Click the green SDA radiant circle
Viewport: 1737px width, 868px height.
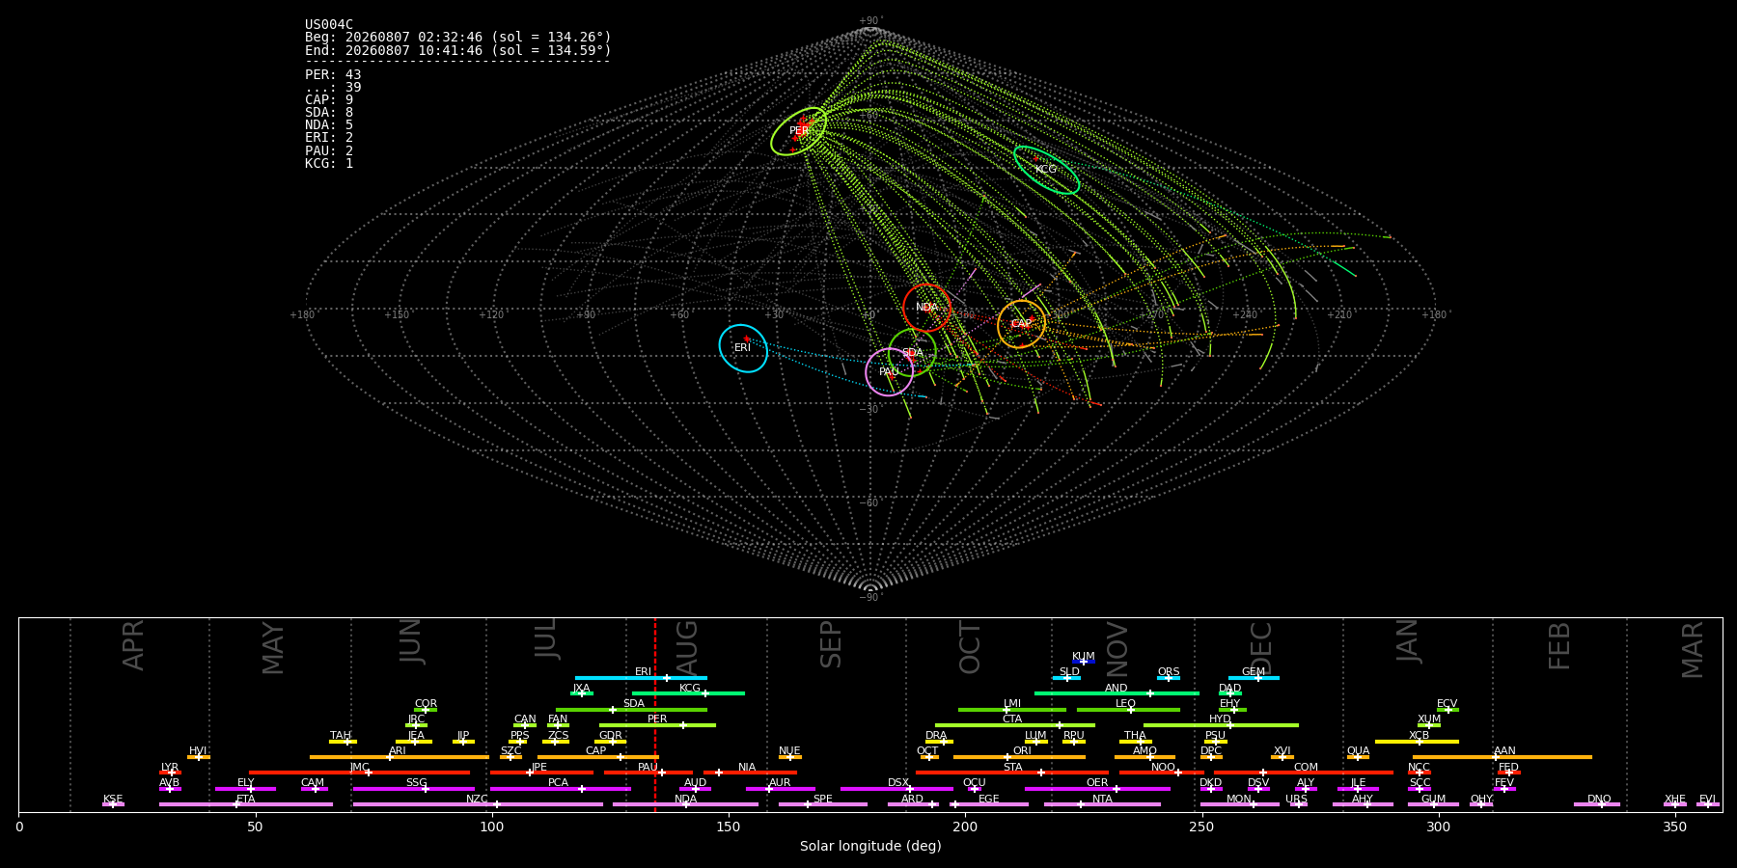coord(912,353)
